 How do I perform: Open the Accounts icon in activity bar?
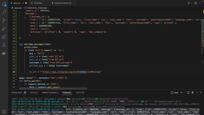[x=4, y=112]
